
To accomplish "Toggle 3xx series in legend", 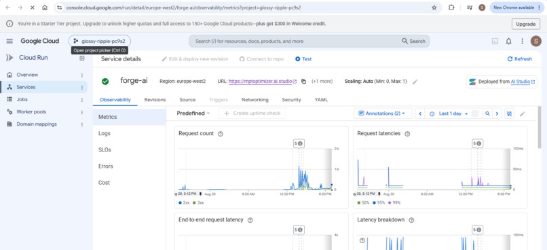I will tap(198, 202).
